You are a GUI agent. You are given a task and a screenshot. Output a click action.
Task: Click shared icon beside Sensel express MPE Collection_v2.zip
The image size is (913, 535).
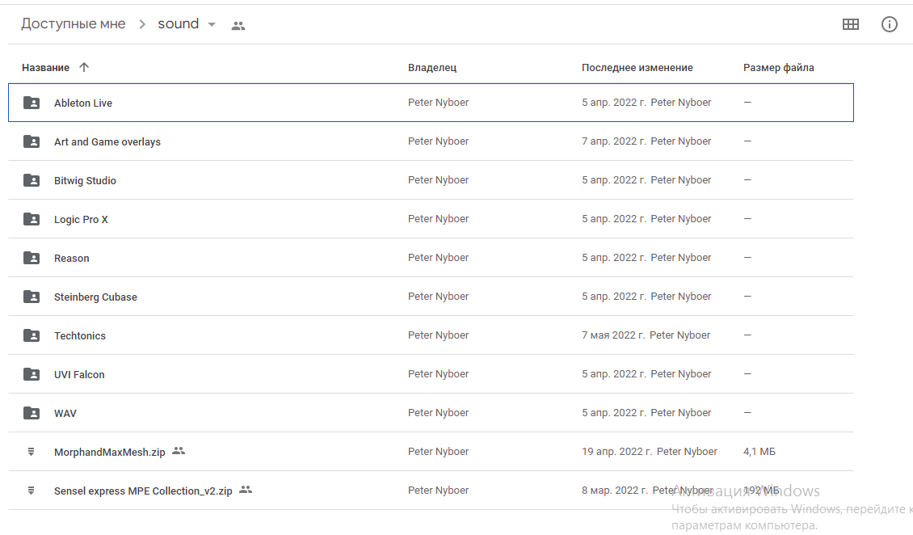tap(246, 490)
